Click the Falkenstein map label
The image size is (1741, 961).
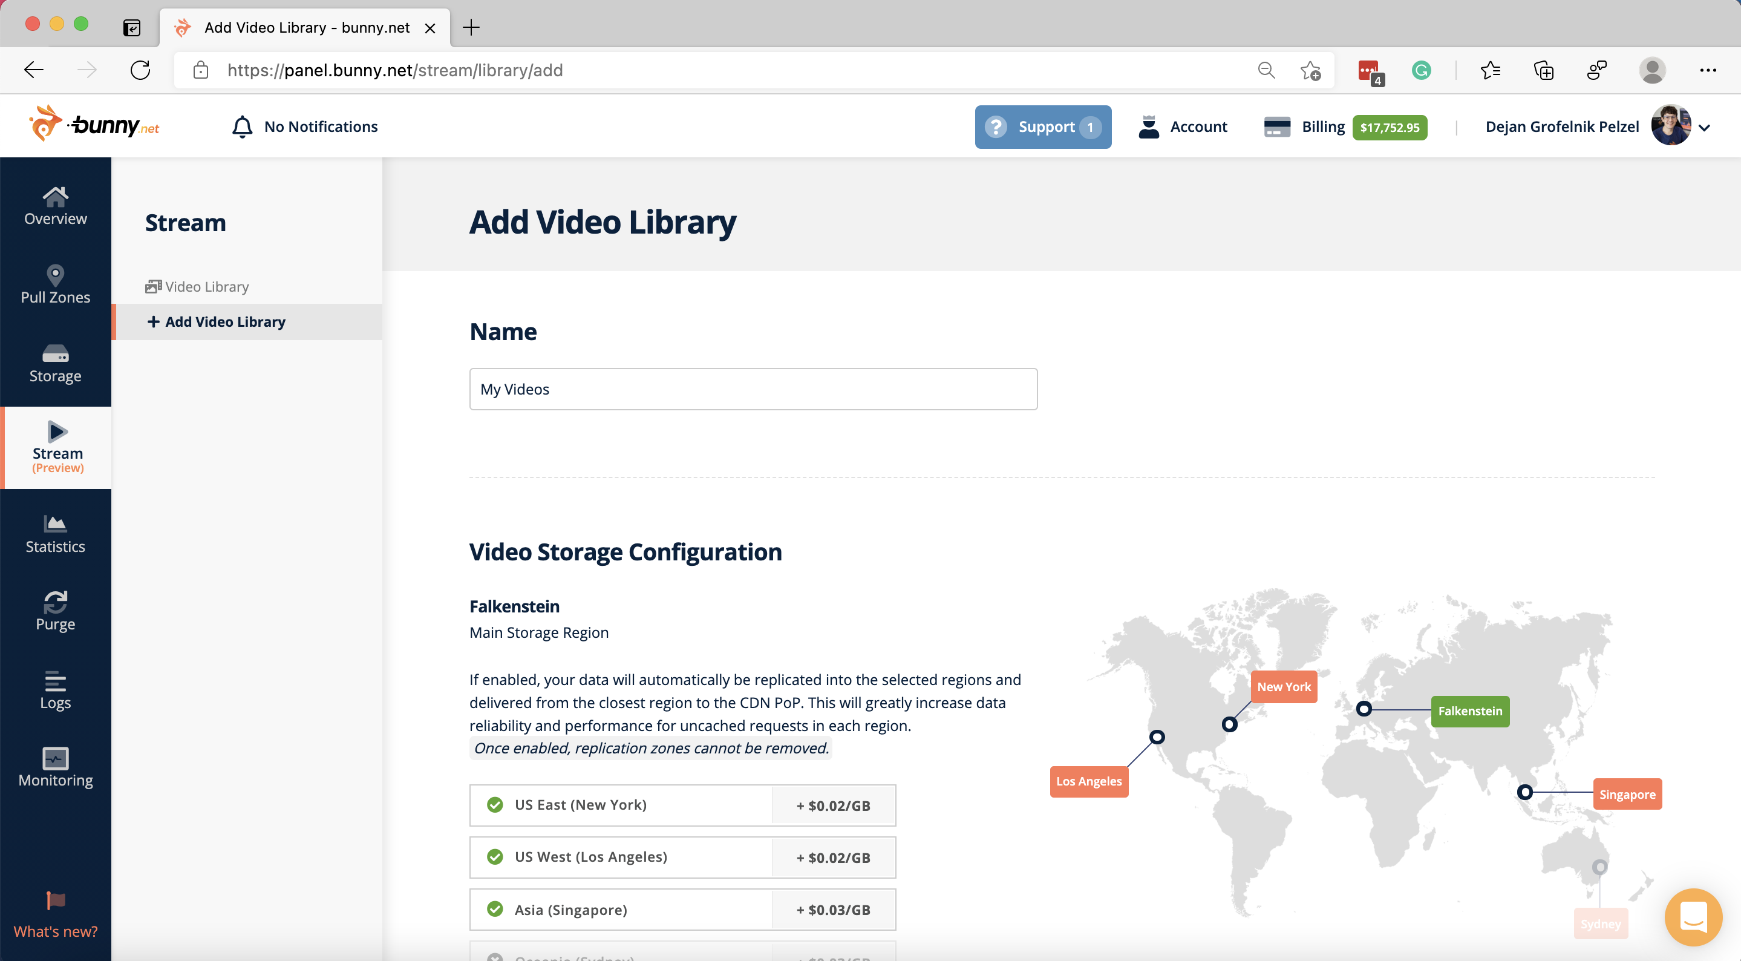[x=1470, y=711]
